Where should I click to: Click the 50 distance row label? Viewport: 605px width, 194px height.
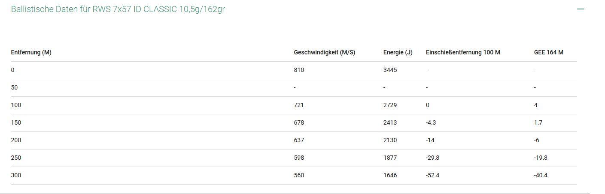click(15, 87)
